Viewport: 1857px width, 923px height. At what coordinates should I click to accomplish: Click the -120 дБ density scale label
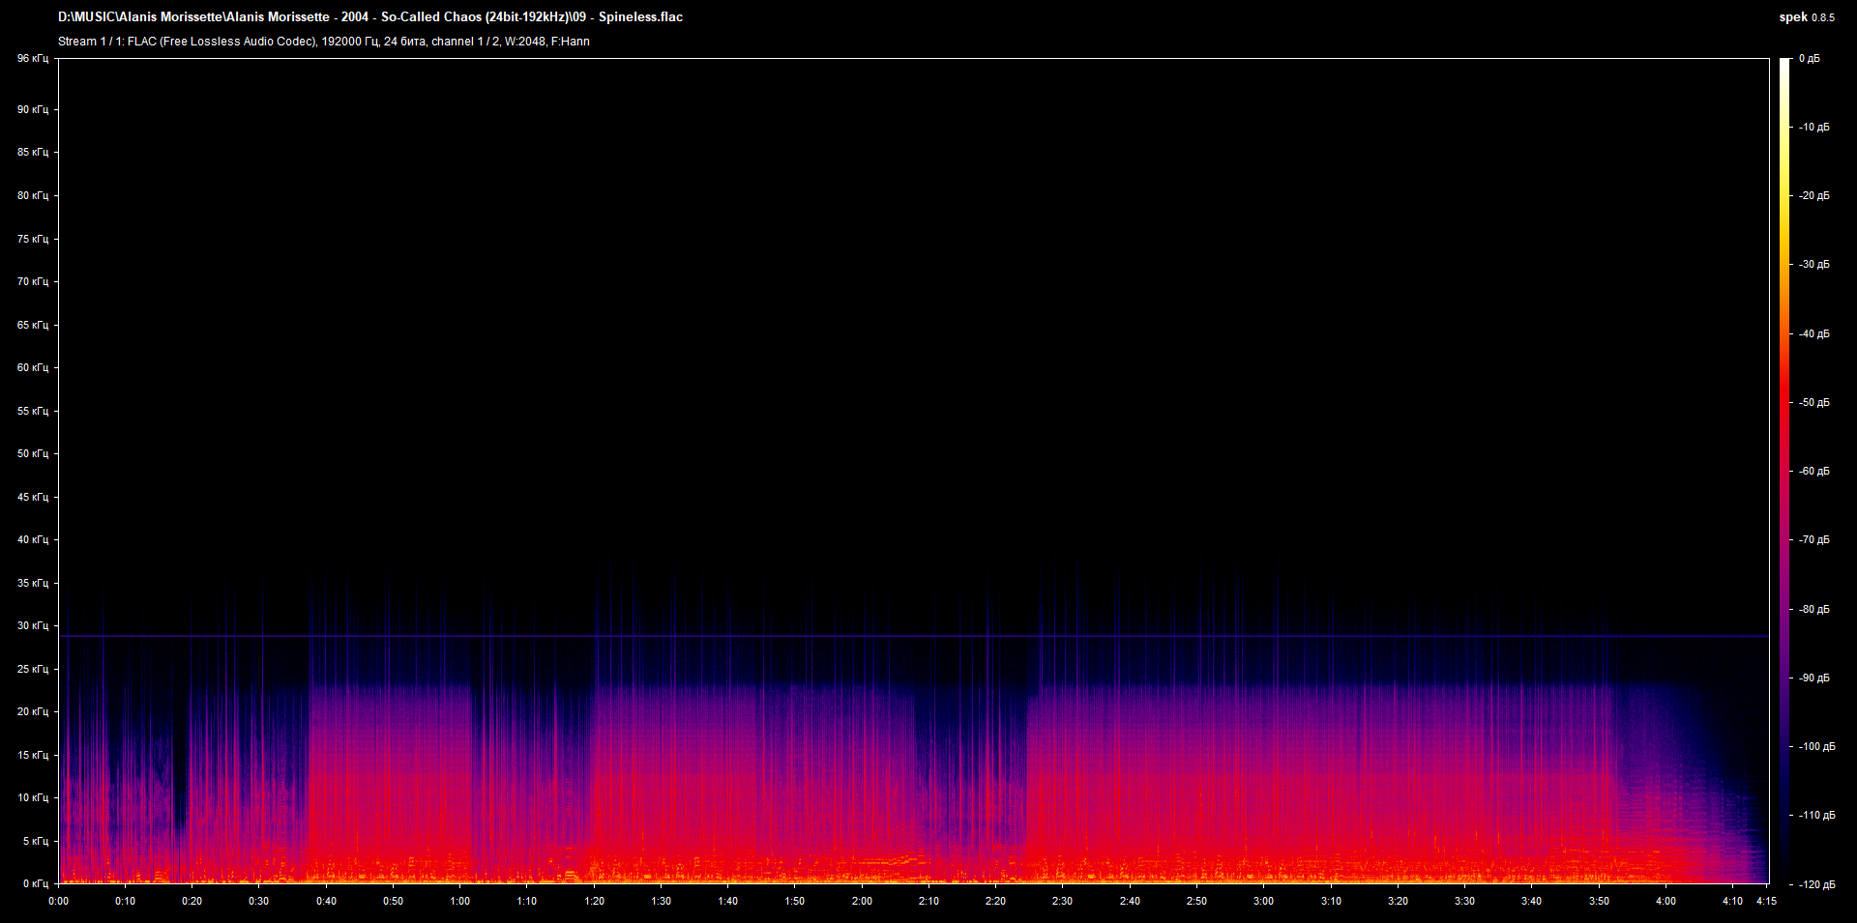pos(1816,884)
